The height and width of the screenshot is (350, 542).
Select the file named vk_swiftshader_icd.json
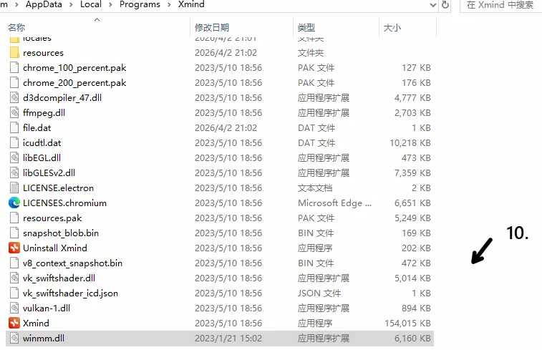click(70, 293)
